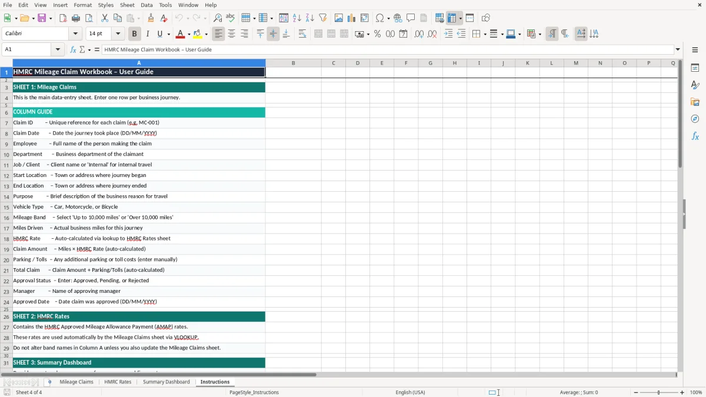Toggle Align Left
This screenshot has width=706, height=397.
pos(219,34)
